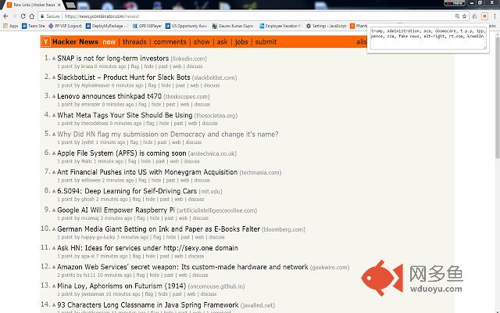Close the New Links Hacker News tab
500x313 pixels.
click(59, 5)
